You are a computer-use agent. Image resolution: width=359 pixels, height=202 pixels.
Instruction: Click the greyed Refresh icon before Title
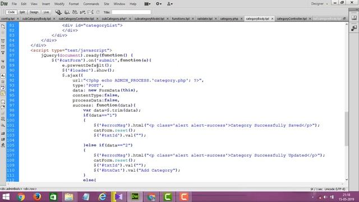click(98, 12)
